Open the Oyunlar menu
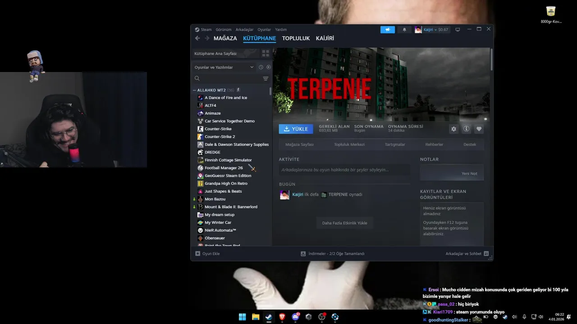 [x=264, y=30]
